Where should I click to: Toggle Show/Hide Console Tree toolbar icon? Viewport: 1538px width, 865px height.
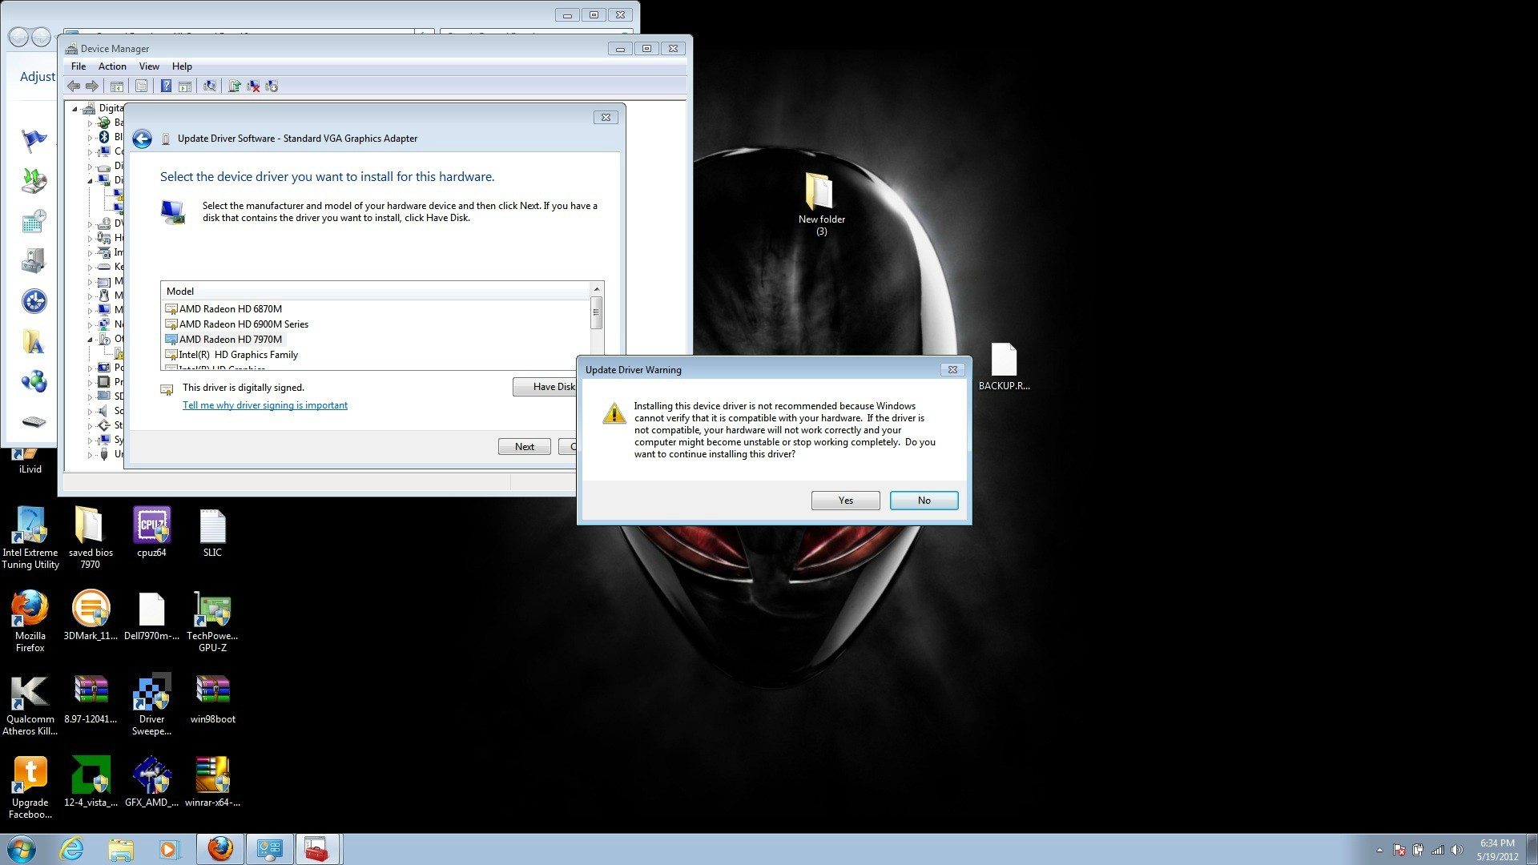click(117, 86)
